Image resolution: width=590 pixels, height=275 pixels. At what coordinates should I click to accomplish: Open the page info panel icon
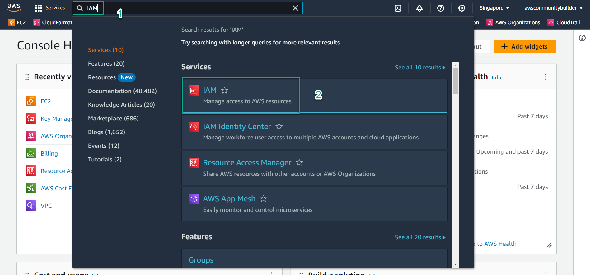[x=582, y=38]
